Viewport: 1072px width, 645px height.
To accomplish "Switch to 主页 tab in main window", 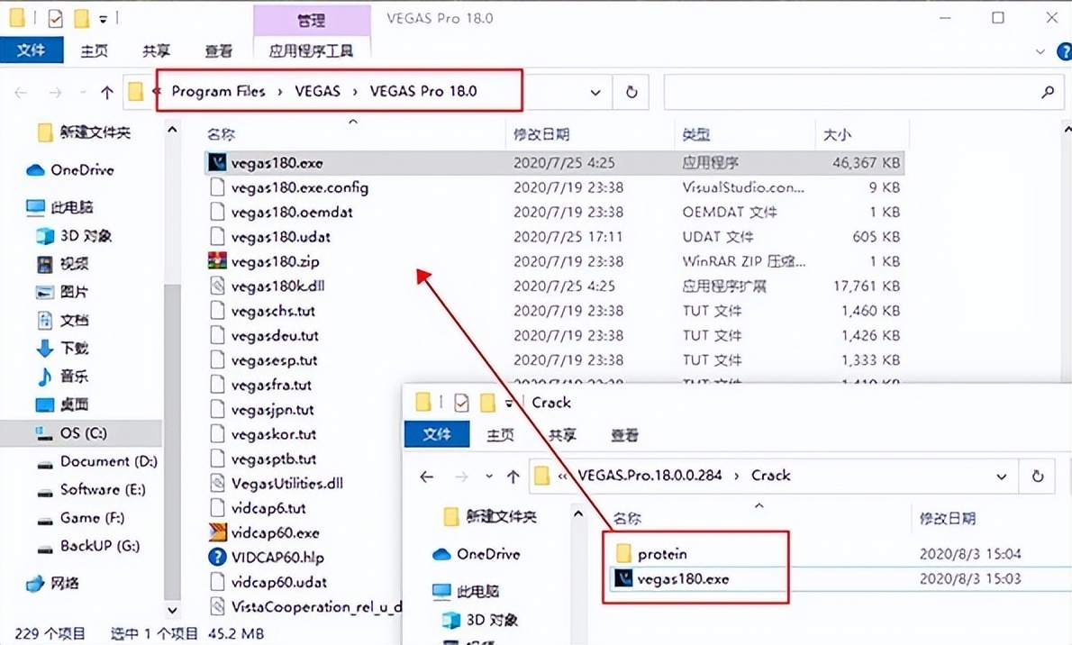I will click(x=94, y=50).
